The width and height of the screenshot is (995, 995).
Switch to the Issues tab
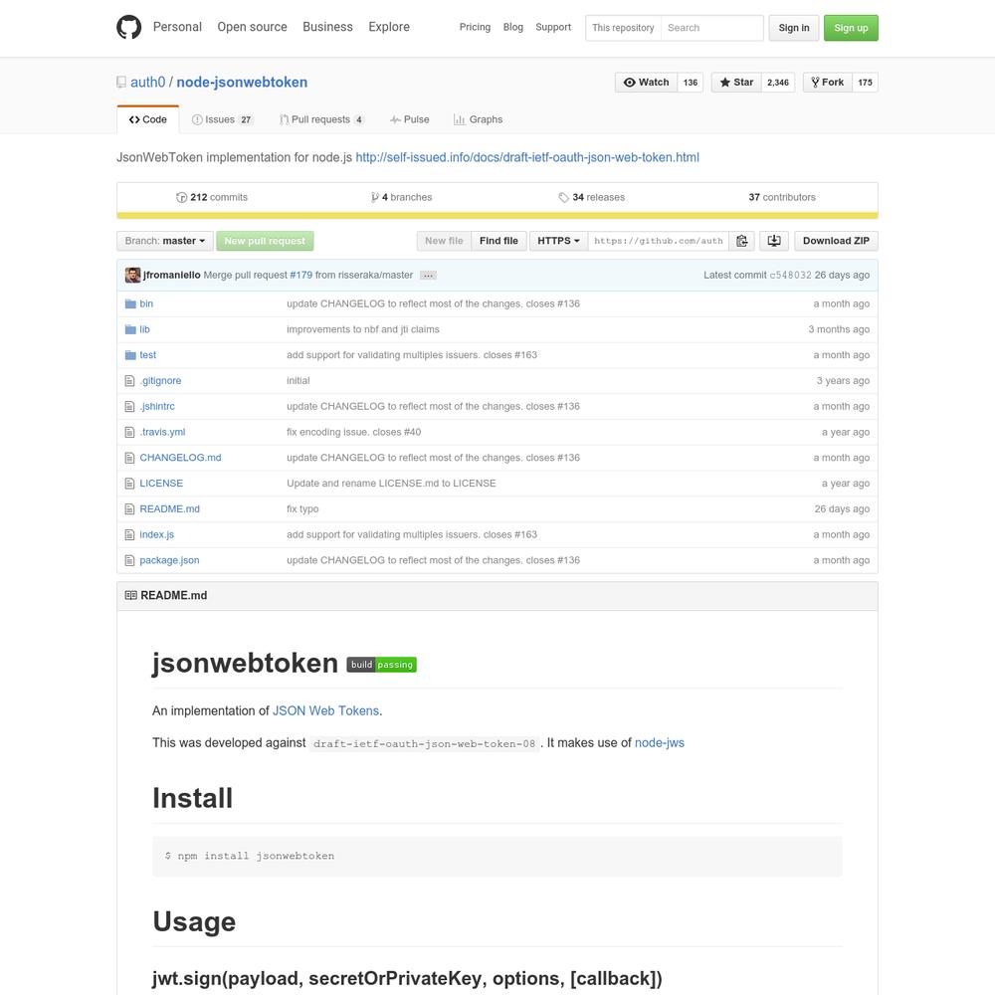click(x=222, y=119)
